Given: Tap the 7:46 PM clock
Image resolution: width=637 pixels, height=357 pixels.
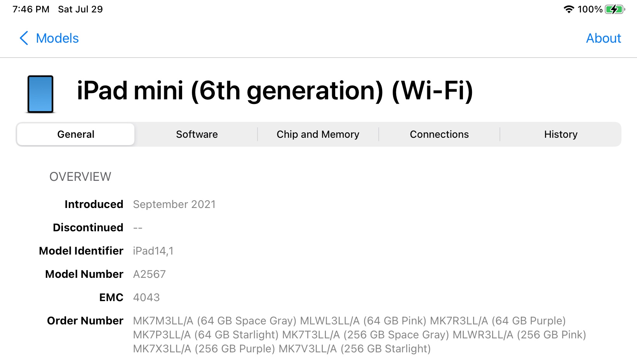Looking at the screenshot, I should pyautogui.click(x=31, y=9).
